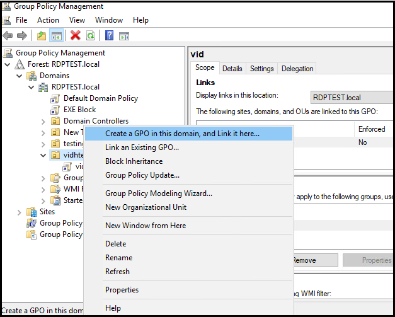Click the Group Policy Management root icon

(x=8, y=53)
